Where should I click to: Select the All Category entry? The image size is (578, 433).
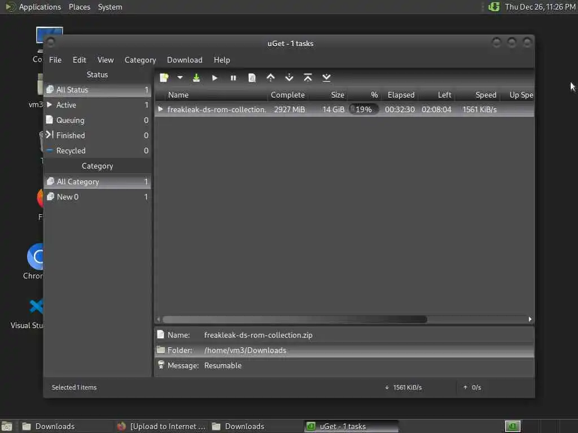pos(97,182)
